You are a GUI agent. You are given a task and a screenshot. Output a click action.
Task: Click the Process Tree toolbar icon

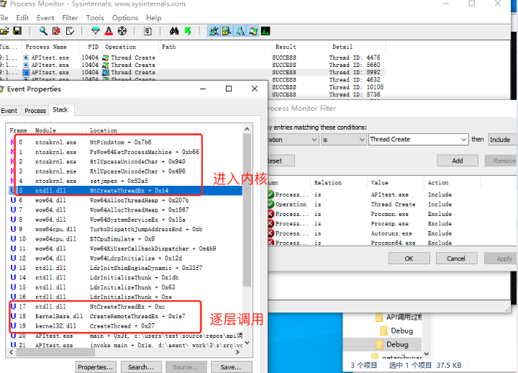[147, 31]
